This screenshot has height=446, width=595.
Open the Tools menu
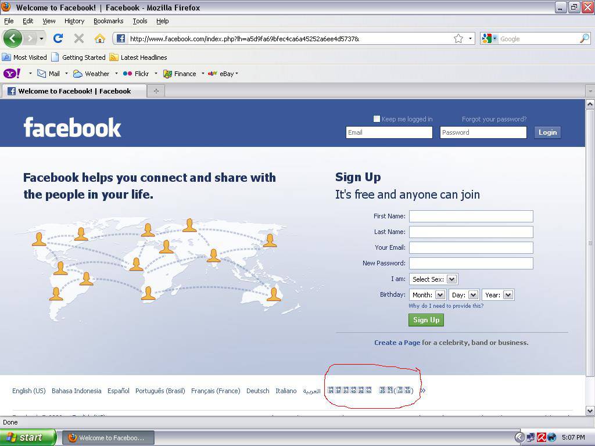[139, 21]
